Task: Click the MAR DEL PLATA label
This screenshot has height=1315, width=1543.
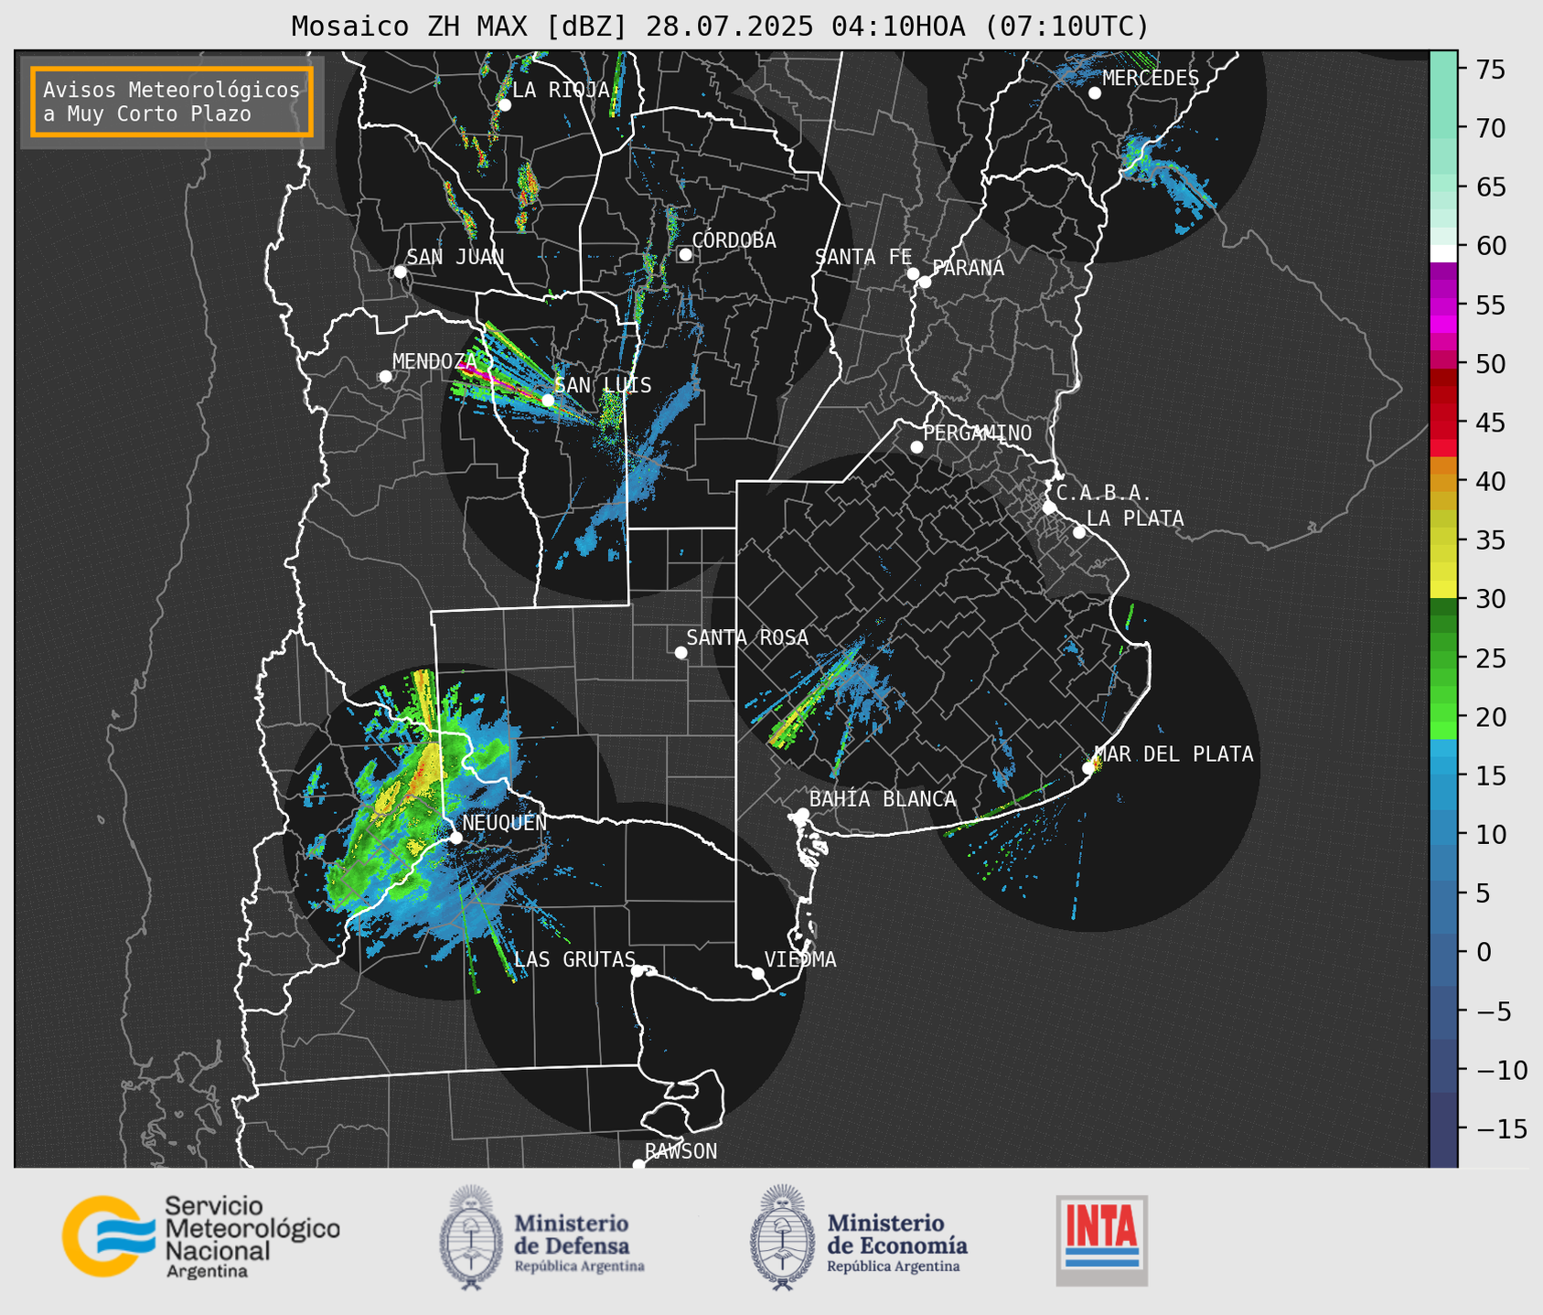Action: (x=1173, y=754)
